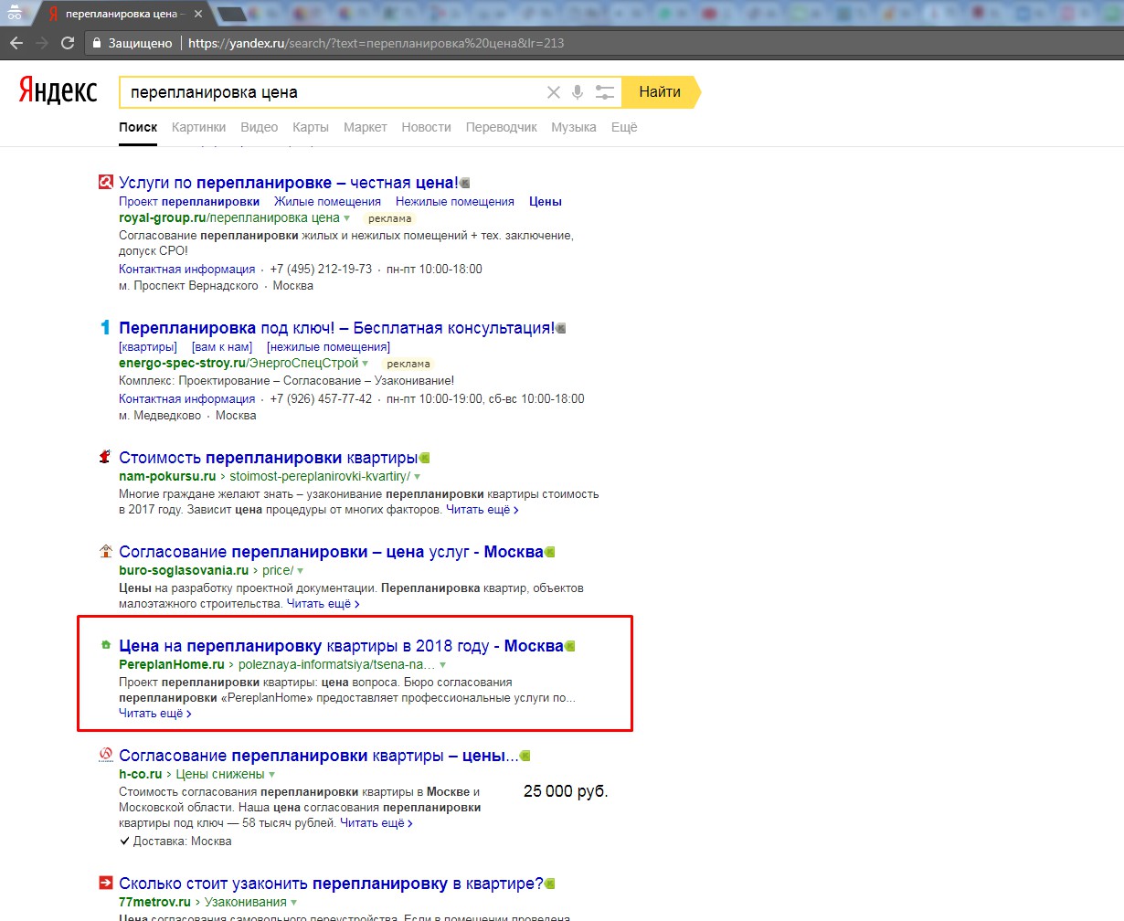Open the 'Нежилые помещения' sitelink under royal-group

point(455,201)
